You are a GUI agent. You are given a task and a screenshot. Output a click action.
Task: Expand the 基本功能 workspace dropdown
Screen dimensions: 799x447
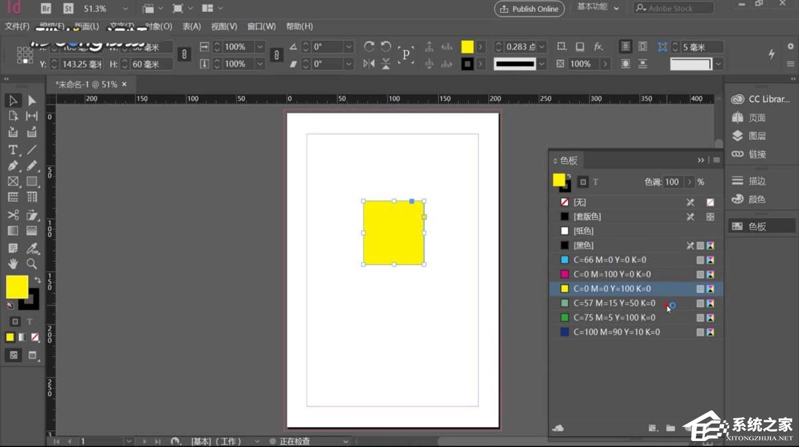(x=616, y=9)
